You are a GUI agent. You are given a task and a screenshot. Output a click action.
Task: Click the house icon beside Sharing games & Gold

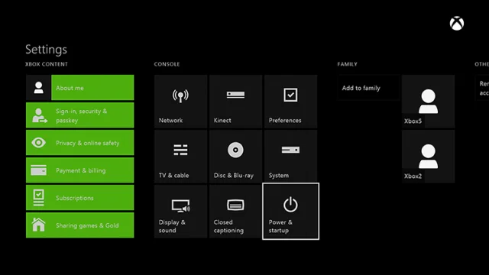point(39,225)
